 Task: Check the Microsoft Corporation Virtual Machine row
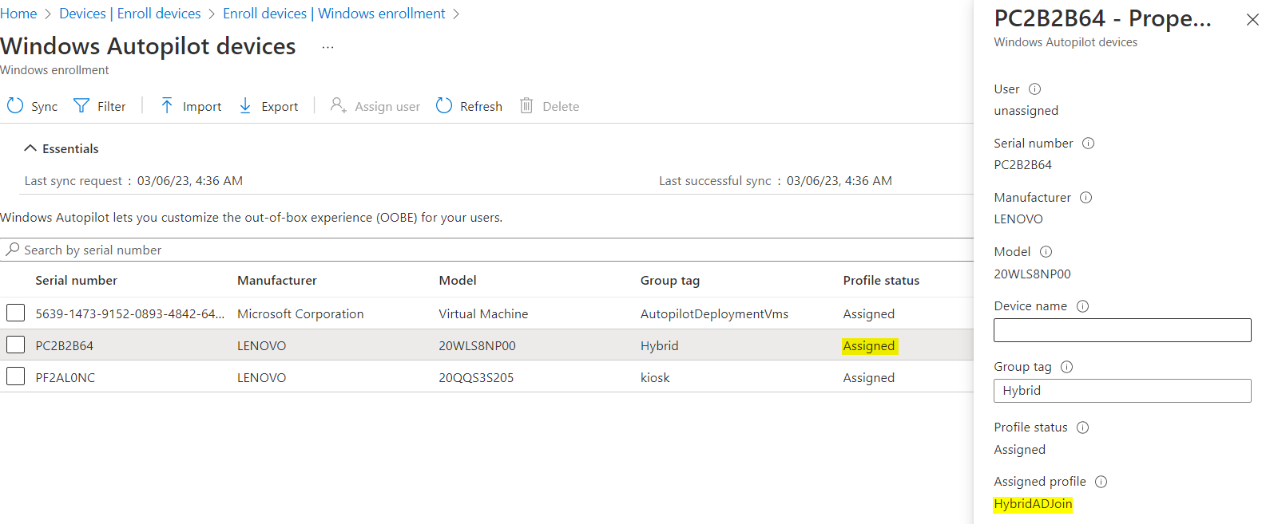click(x=16, y=313)
